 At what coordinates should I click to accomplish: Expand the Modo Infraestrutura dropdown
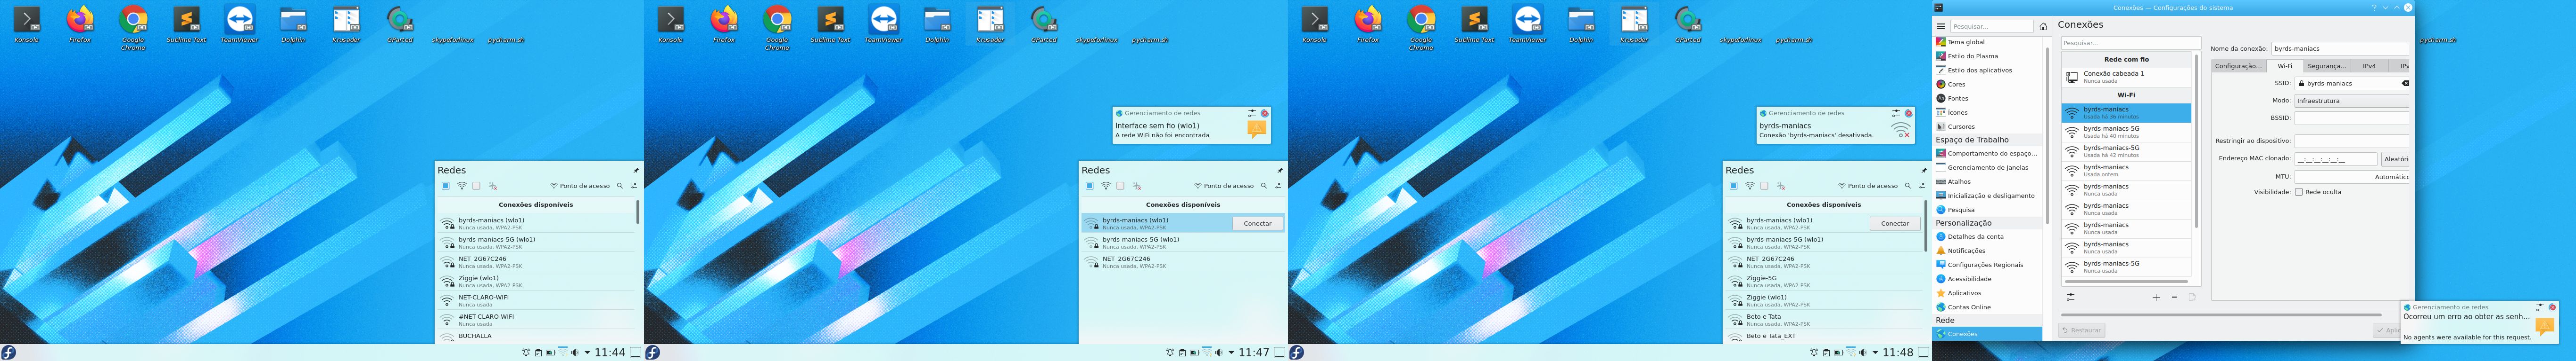point(2351,101)
